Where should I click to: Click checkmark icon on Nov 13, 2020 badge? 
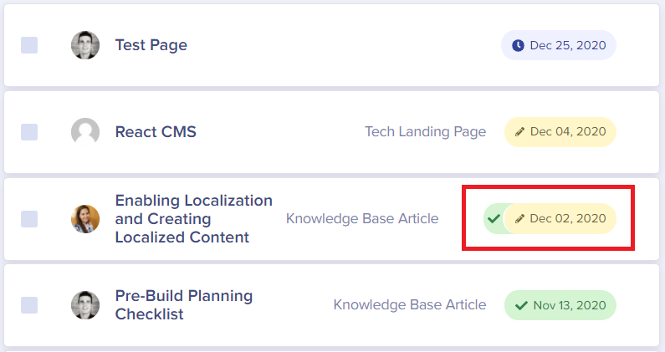pyautogui.click(x=522, y=305)
